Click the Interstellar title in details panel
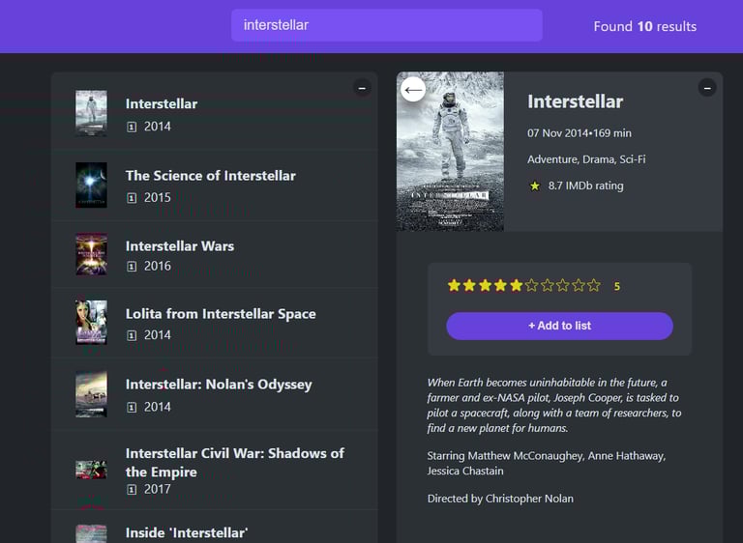 point(576,101)
